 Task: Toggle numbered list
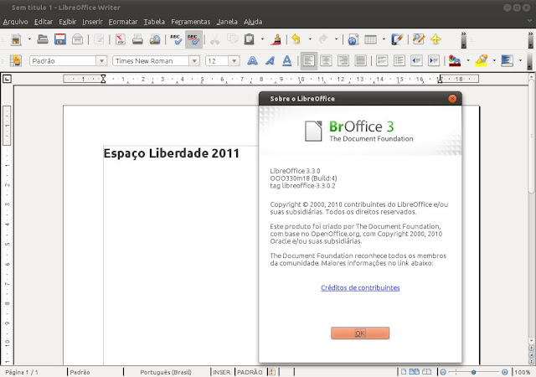coord(382,61)
